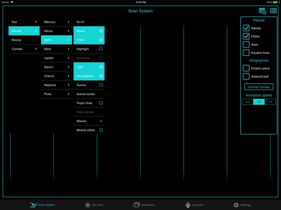
Task: Expand the Jupiter submenu
Action: click(56, 58)
